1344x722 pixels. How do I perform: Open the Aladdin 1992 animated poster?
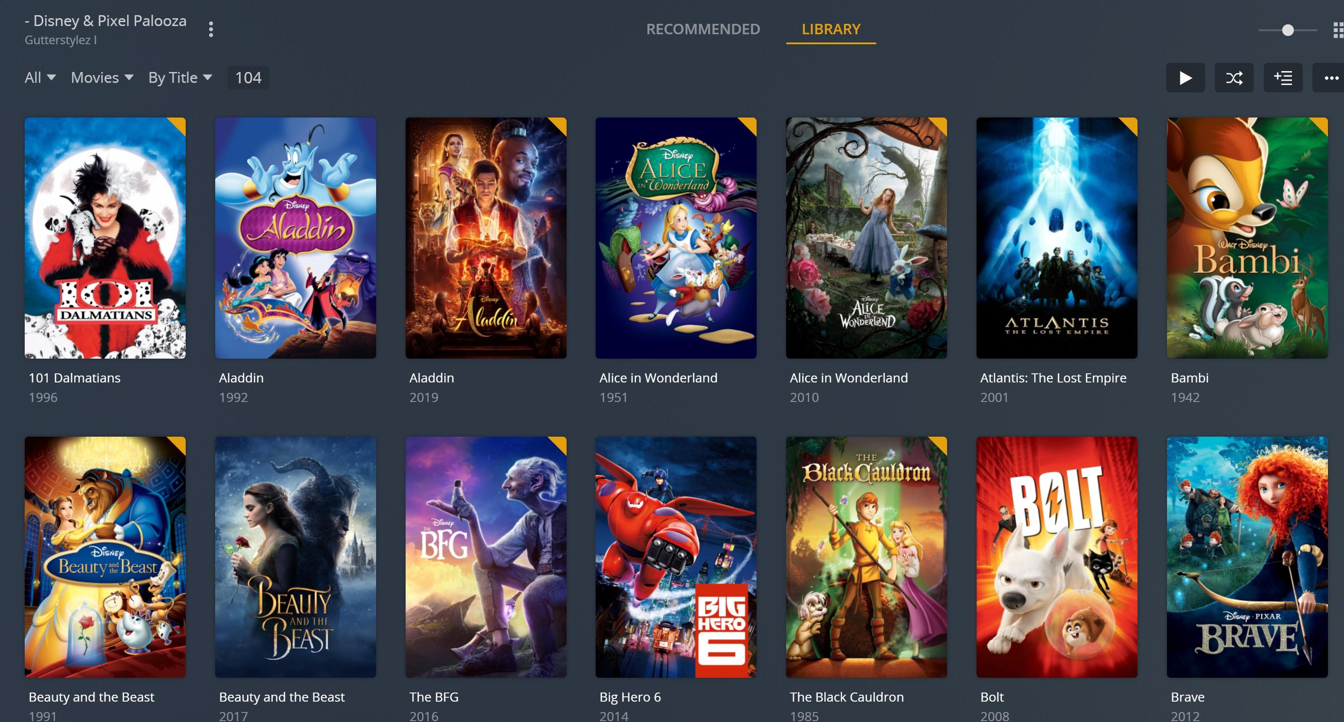tap(295, 238)
